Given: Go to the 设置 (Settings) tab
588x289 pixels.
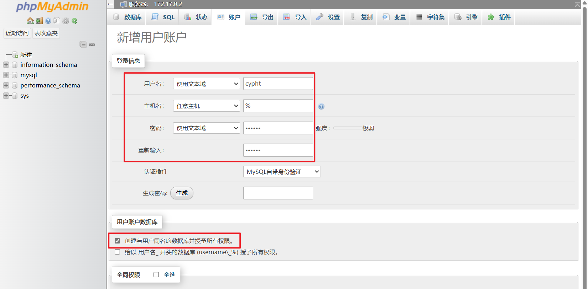Looking at the screenshot, I should [328, 17].
